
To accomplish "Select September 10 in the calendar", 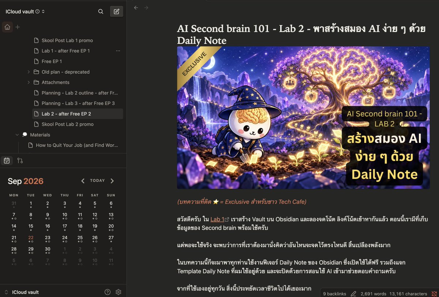I will click(65, 216).
